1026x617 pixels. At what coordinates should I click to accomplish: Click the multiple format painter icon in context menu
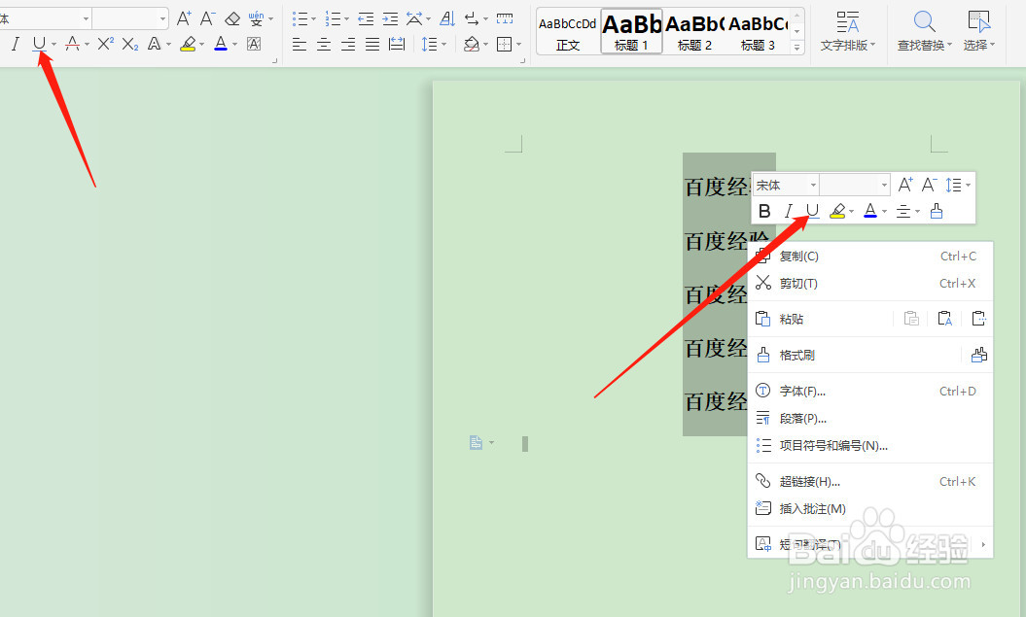pos(979,355)
